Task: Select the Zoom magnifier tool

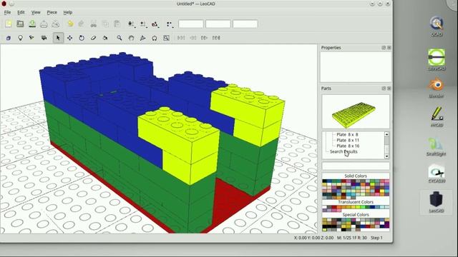Action: coord(120,38)
